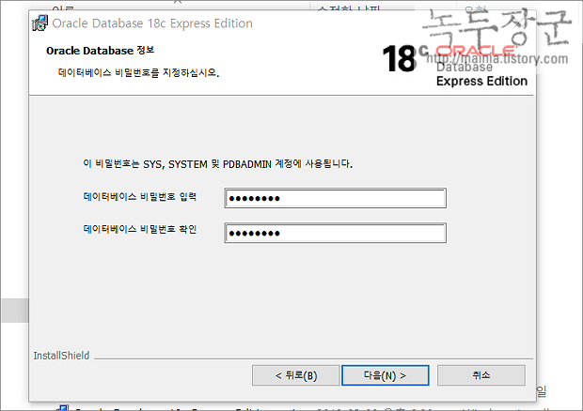Image resolution: width=583 pixels, height=411 pixels.
Task: Focus the database password confirm field
Action: click(336, 233)
